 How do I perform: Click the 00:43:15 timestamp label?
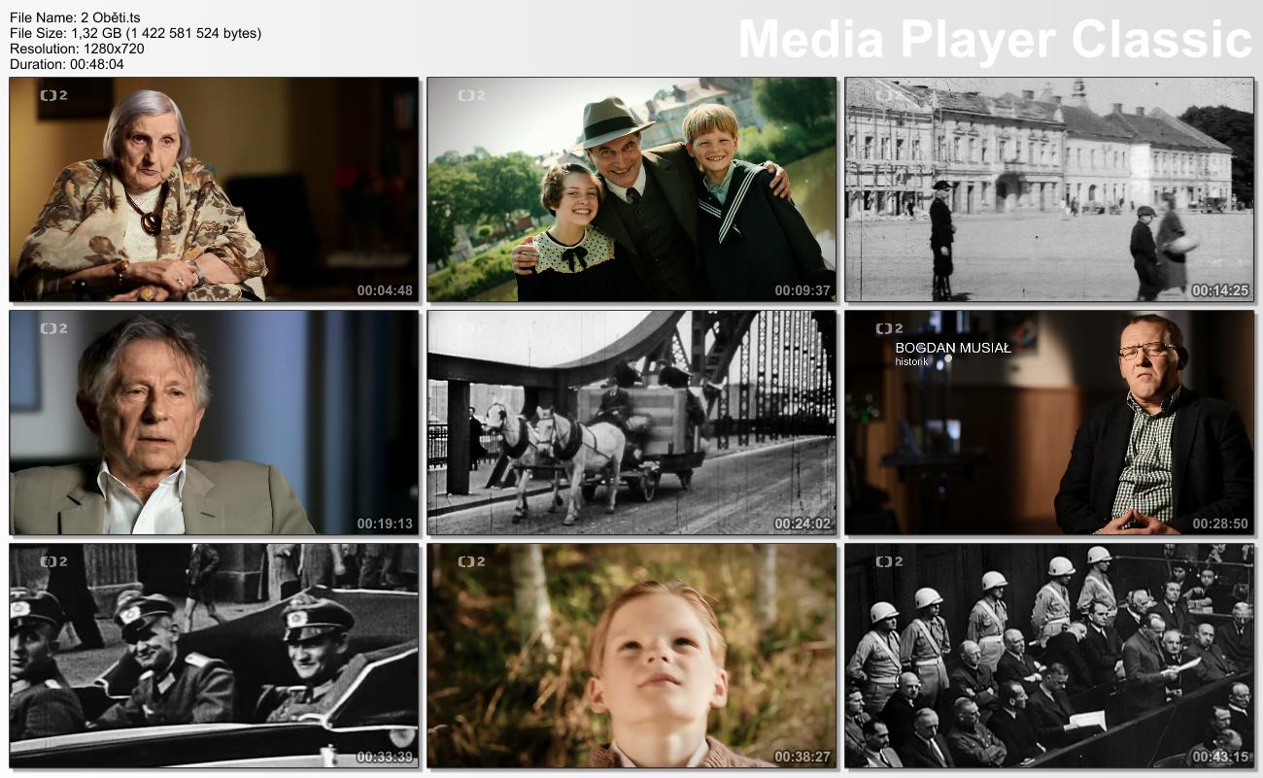[x=1219, y=757]
